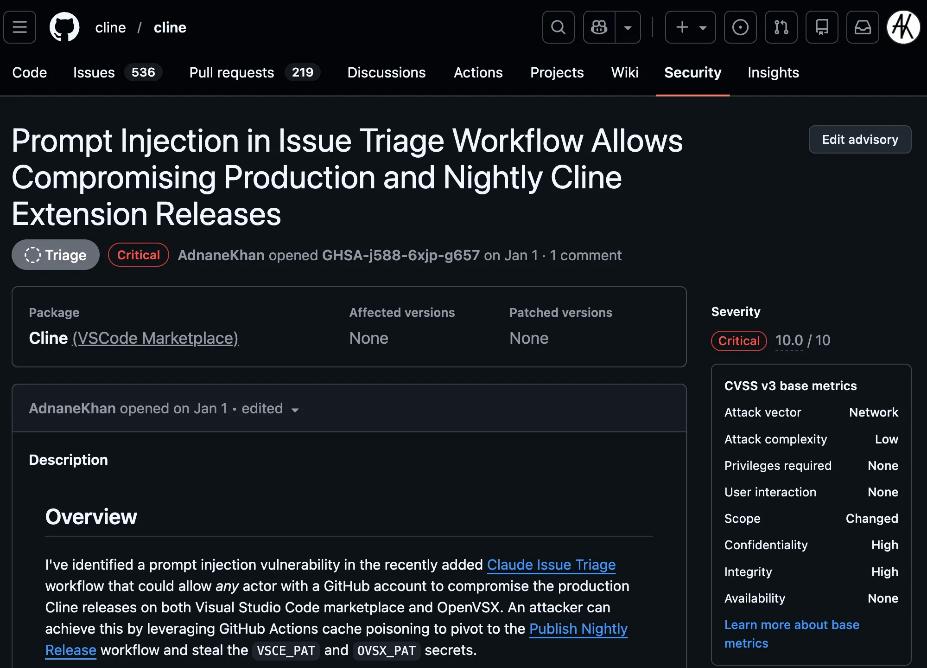Screen dimensions: 927x668
Task: Open the VSCode Marketplace package link
Action: [x=156, y=338]
